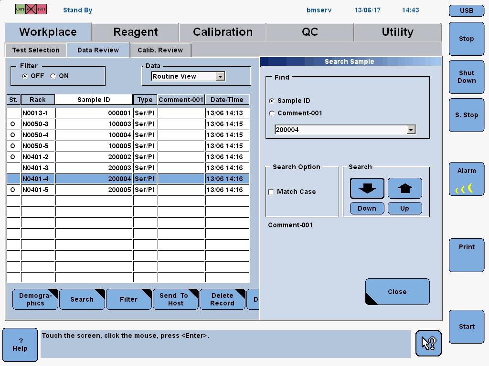Select row with rack N0013-1
Screen dimensions: 489x366
coord(128,113)
